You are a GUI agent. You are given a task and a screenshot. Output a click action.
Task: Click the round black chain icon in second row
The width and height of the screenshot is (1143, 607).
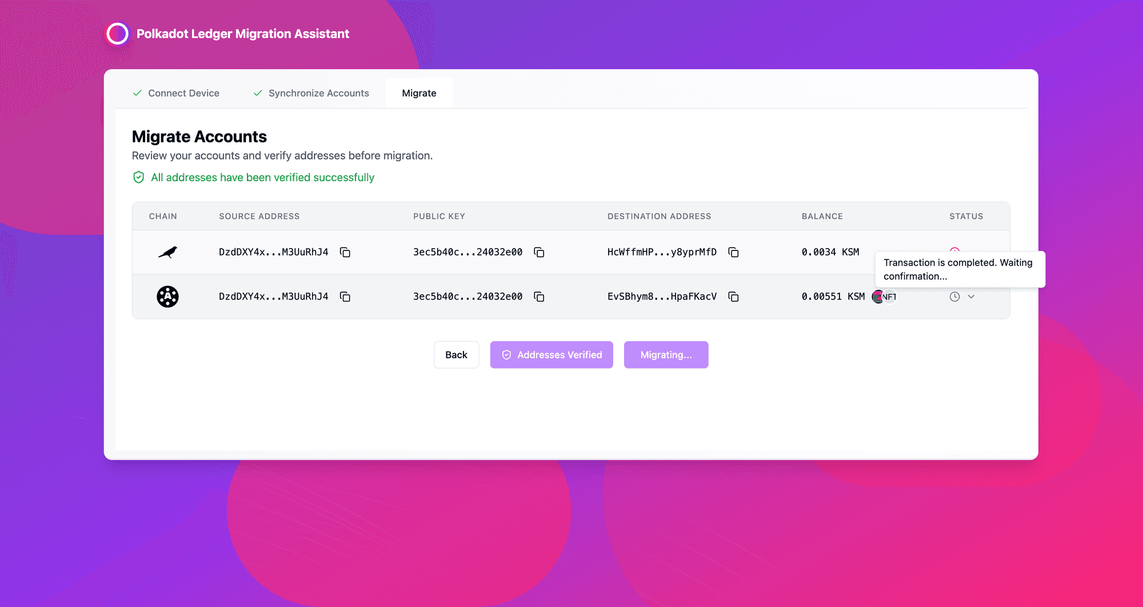click(167, 297)
